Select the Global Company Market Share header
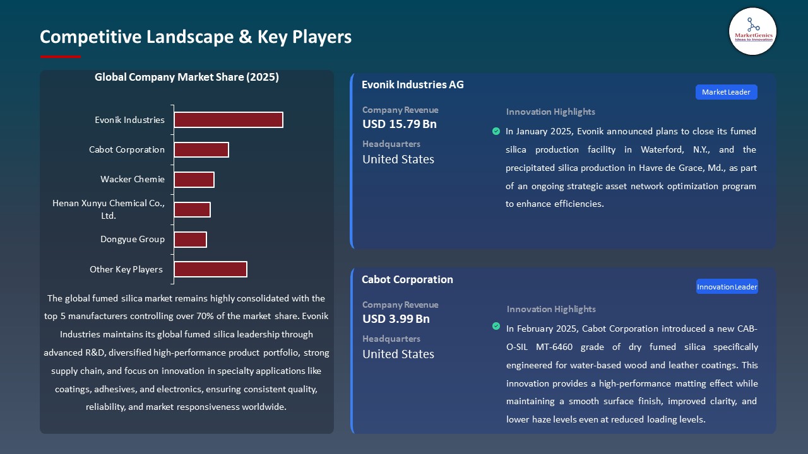The height and width of the screenshot is (454, 808). (187, 77)
